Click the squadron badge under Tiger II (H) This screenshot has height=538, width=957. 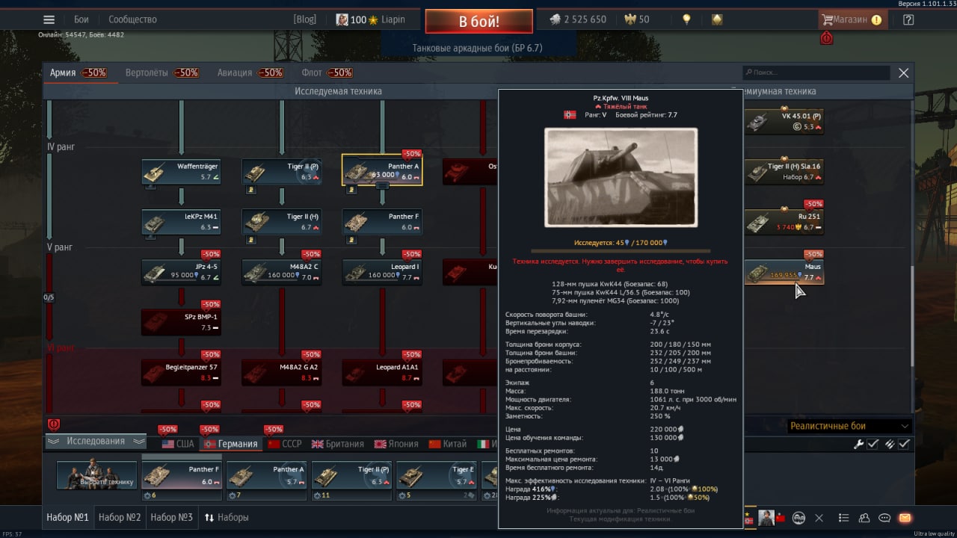point(251,240)
